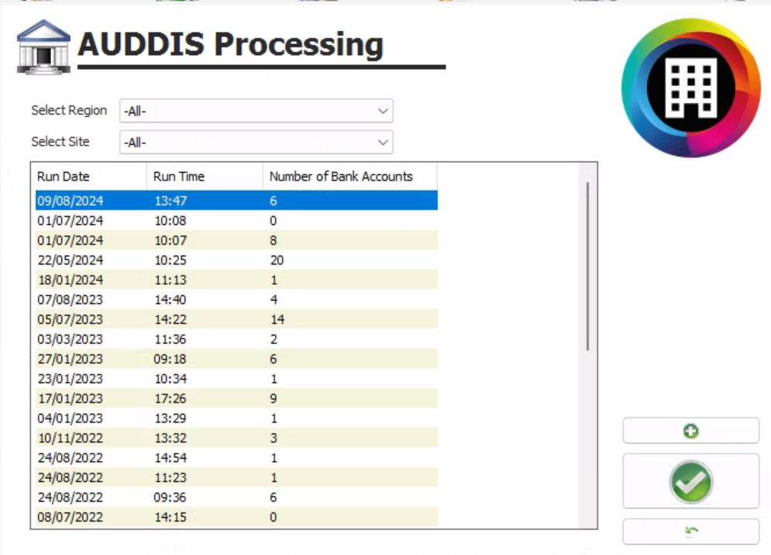771x555 pixels.
Task: Click run time 14:22 cell
Action: pos(170,319)
